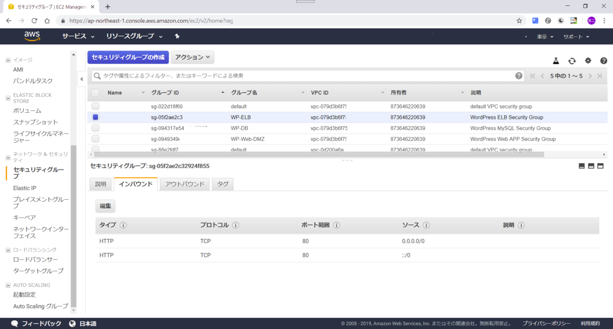Select the checkbox for WP-Web-DMZ row
613x329 pixels.
95,138
